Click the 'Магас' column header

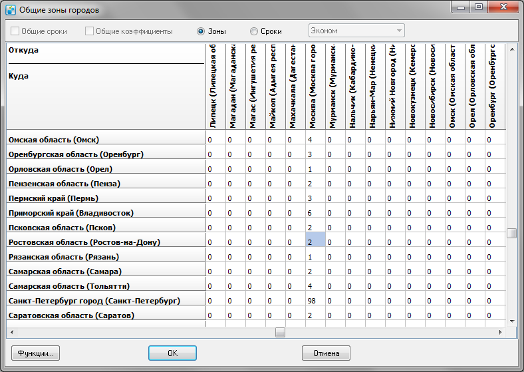pos(255,87)
